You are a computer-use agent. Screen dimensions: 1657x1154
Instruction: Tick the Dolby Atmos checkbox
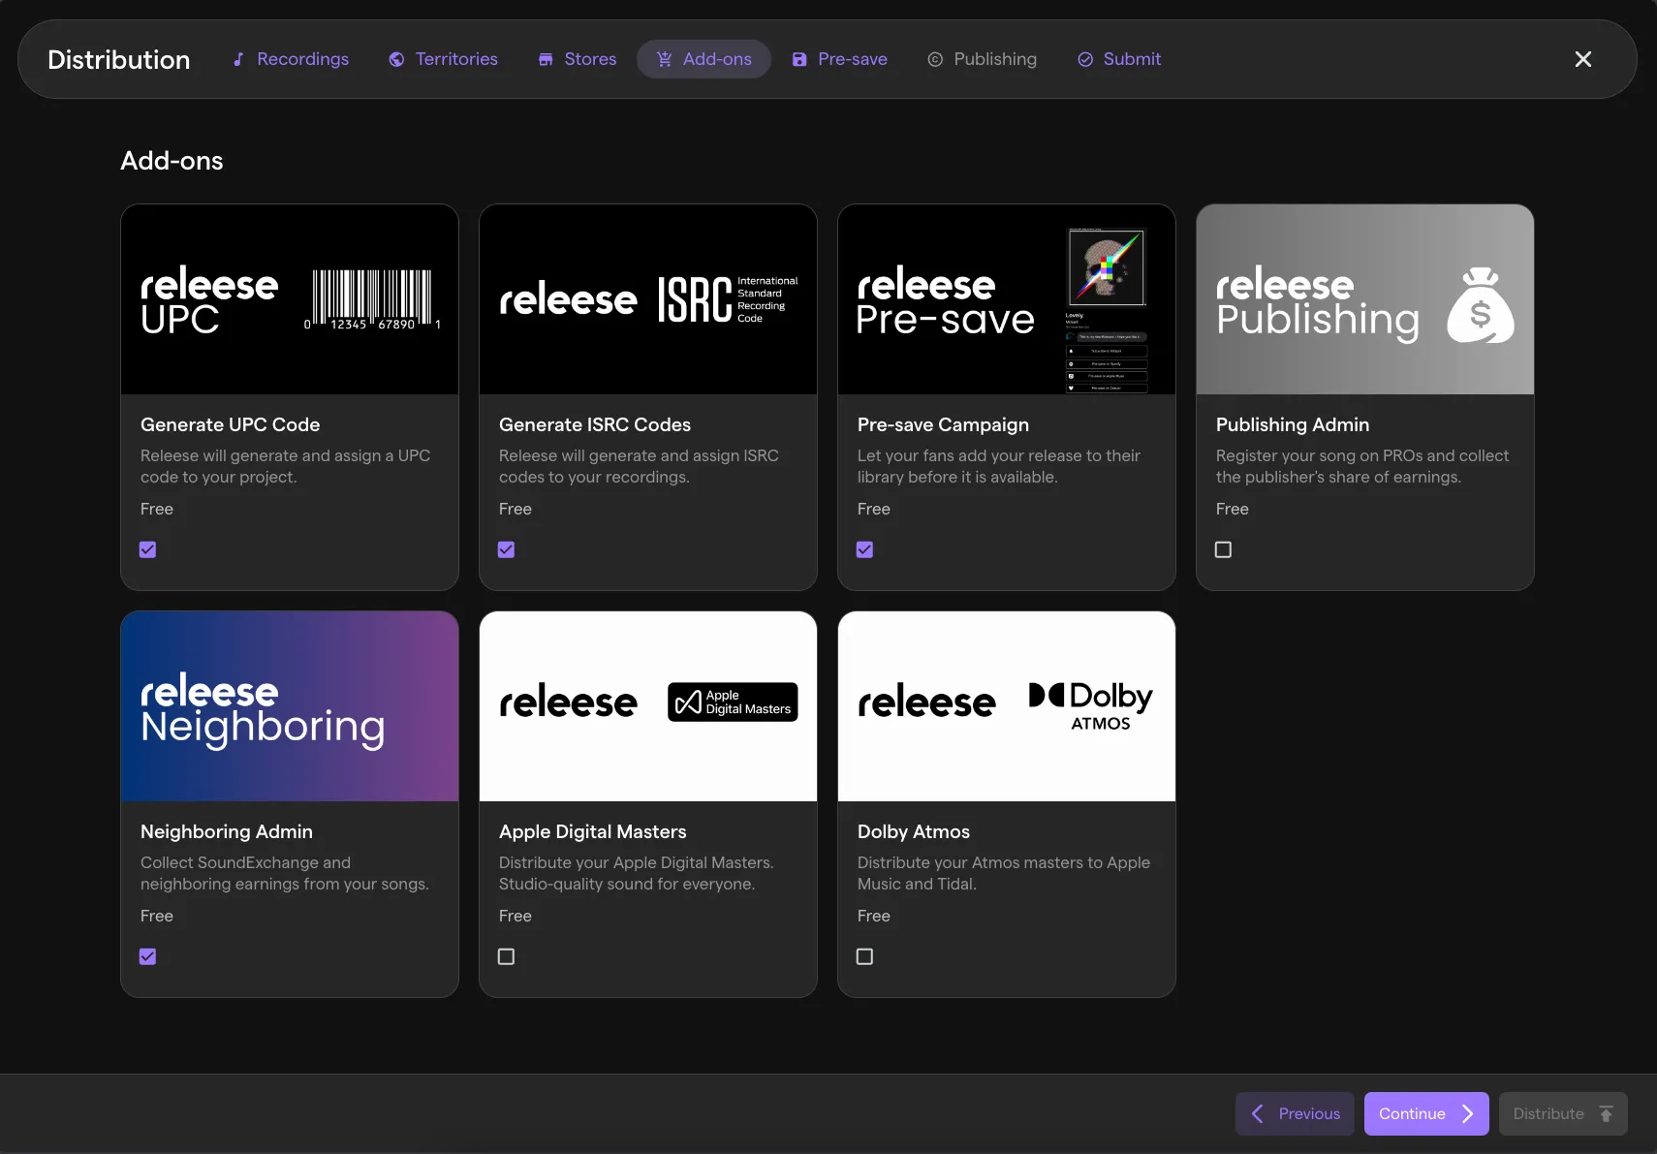[x=864, y=956]
